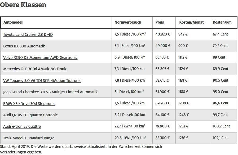Click the Obere Klassen heading

pos(23,5)
